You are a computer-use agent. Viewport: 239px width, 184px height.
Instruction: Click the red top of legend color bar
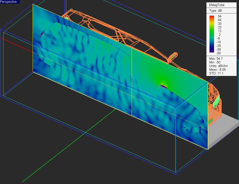[x=212, y=17]
